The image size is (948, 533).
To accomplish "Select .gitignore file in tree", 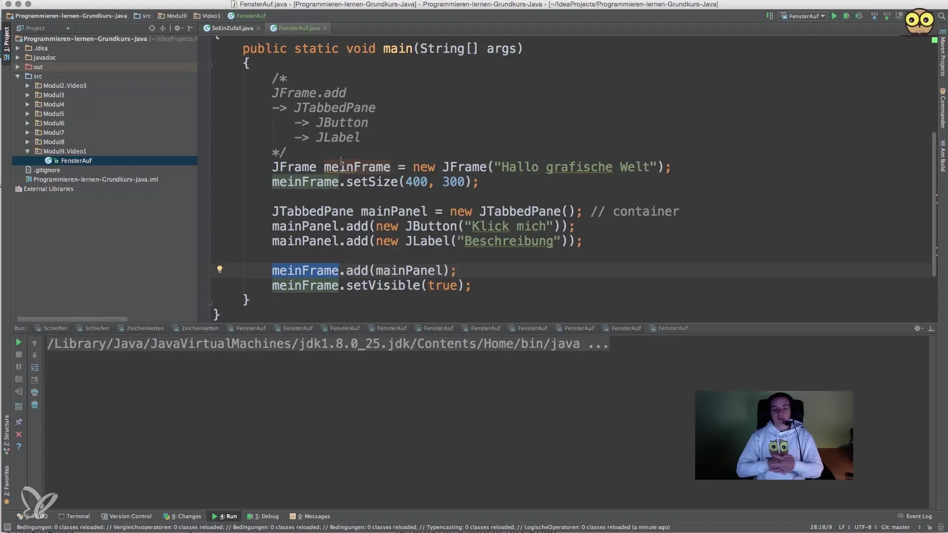I will click(x=46, y=170).
